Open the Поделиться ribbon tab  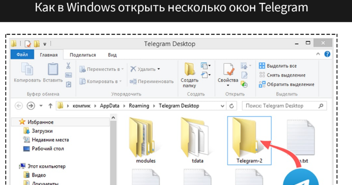tap(82, 55)
